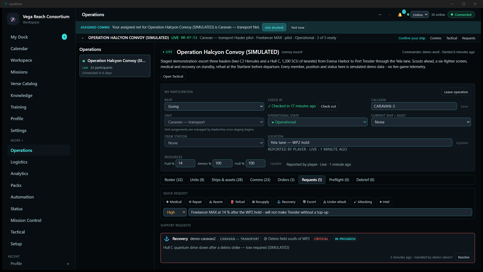Screen dimensions: 483x272
Task: Click the Check out button
Action: [328, 106]
